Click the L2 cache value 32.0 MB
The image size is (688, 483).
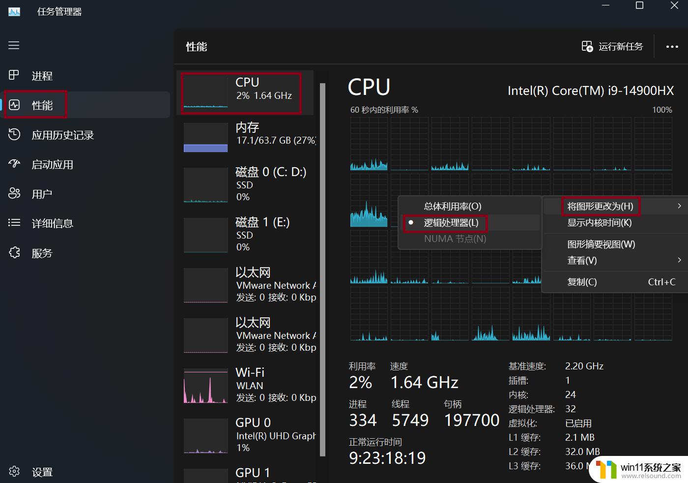(x=582, y=452)
